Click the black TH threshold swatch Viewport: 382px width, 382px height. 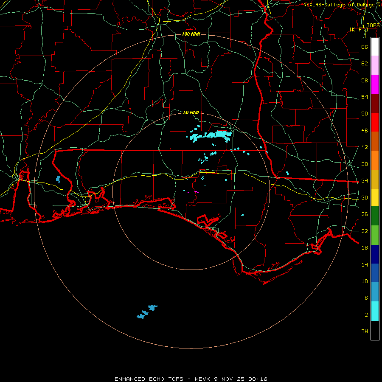[x=375, y=330]
